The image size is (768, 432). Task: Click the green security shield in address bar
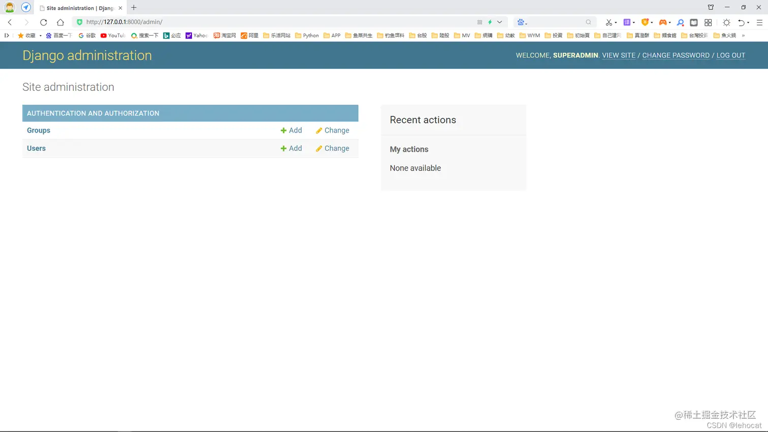pos(79,22)
